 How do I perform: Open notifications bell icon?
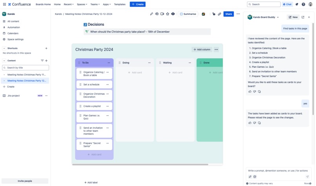click(297, 4)
